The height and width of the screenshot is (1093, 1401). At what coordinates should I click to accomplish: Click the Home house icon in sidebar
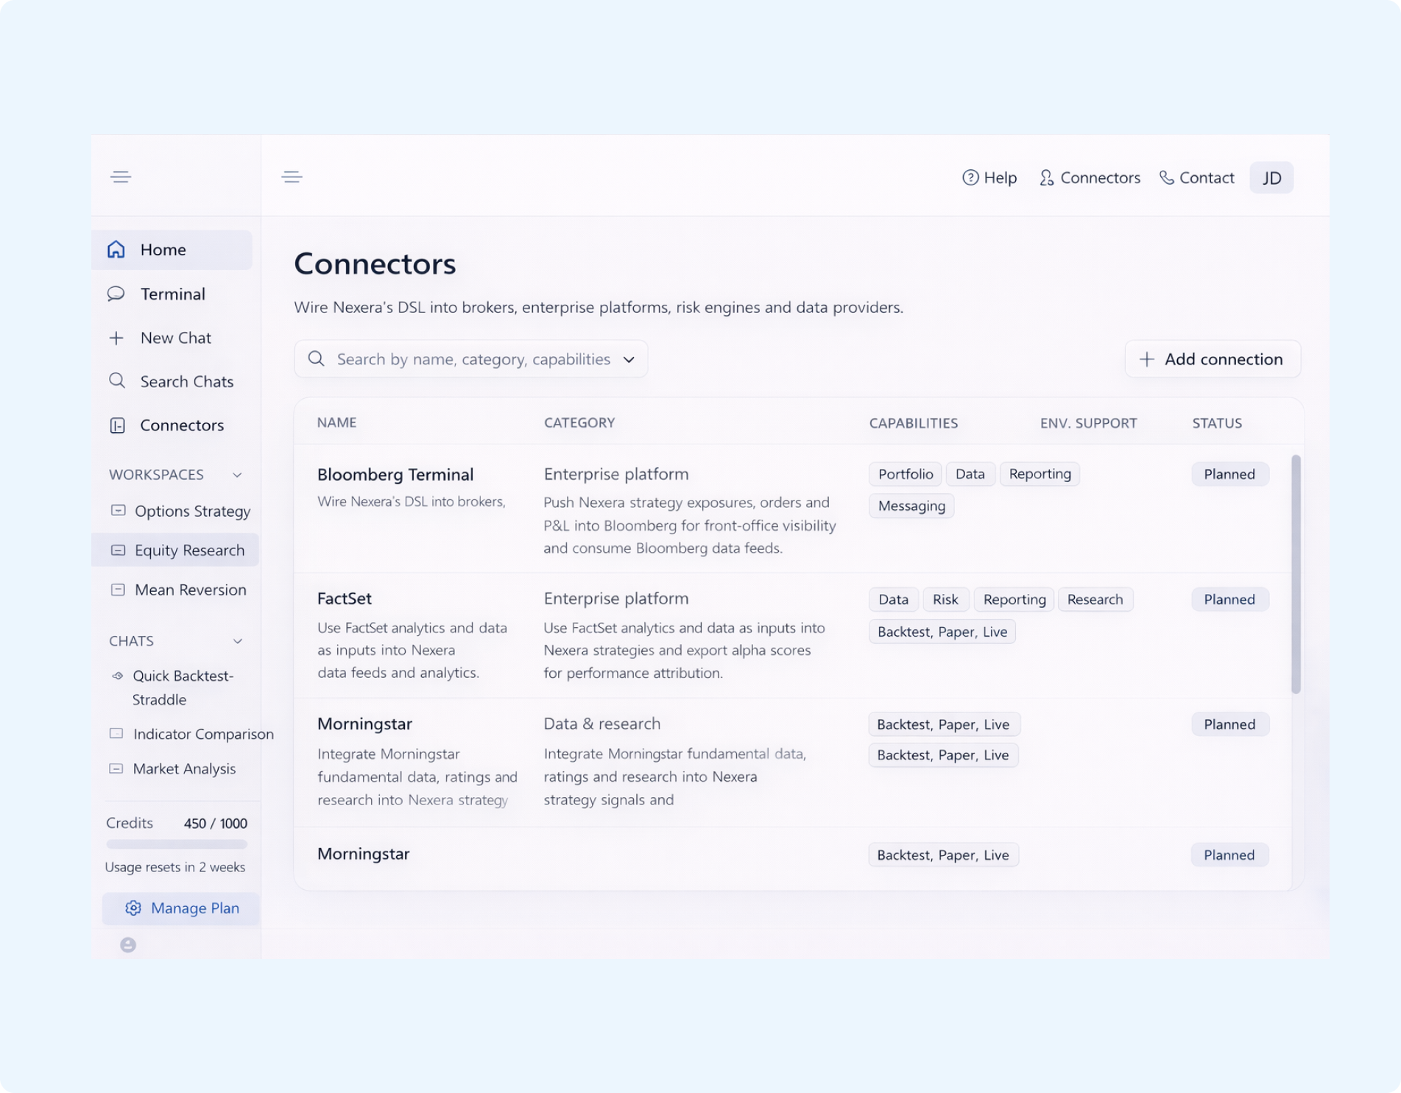point(116,250)
